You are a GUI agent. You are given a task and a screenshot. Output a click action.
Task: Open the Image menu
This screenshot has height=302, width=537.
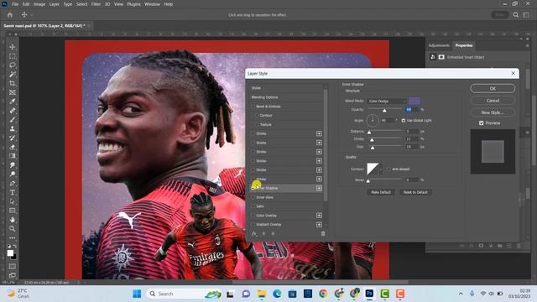coord(39,4)
